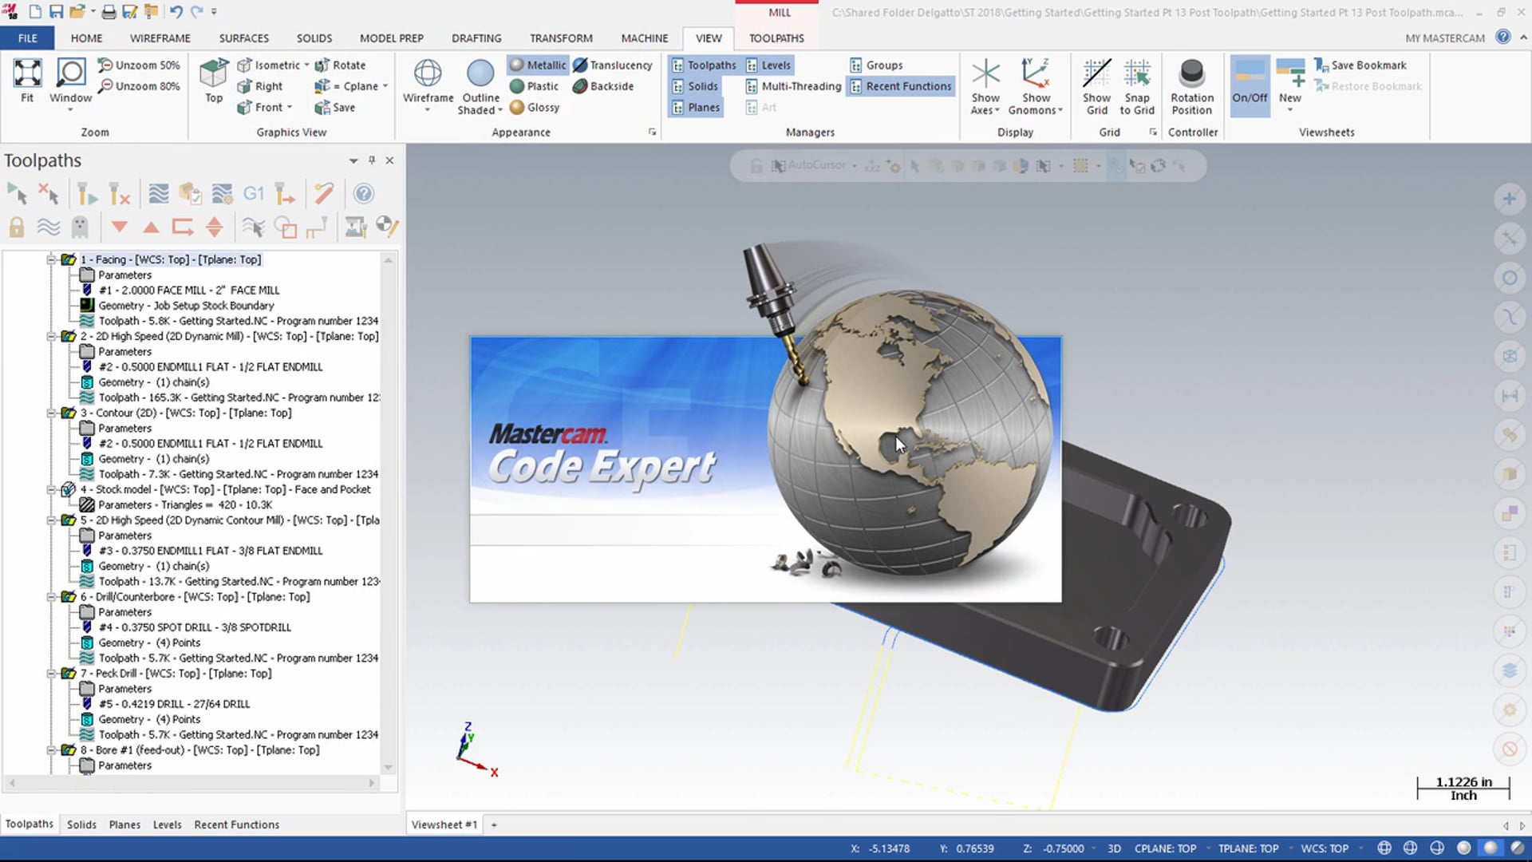
Task: Click Unzoom 50% button
Action: (x=139, y=65)
